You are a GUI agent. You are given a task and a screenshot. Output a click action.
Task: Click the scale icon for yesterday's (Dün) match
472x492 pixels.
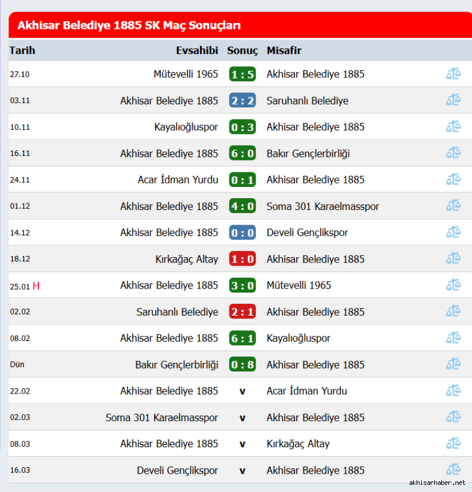(x=453, y=365)
